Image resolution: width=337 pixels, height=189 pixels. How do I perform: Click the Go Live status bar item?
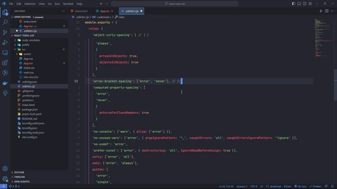pos(300,186)
